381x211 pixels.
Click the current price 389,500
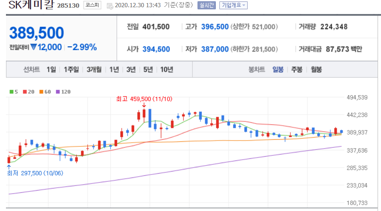click(37, 33)
